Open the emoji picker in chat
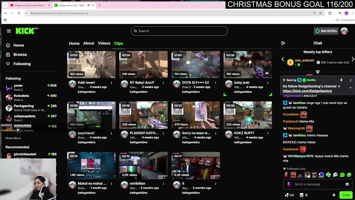 click(x=347, y=184)
